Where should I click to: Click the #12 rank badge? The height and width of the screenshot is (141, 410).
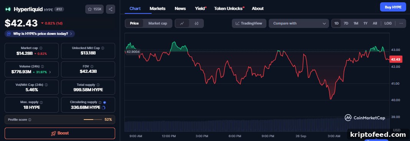pyautogui.click(x=59, y=10)
